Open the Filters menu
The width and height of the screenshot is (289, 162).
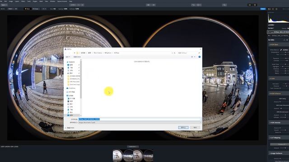[23, 1]
